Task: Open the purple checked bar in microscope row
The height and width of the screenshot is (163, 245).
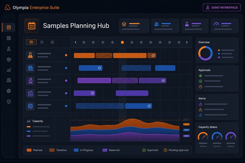Action: pyautogui.click(x=153, y=80)
